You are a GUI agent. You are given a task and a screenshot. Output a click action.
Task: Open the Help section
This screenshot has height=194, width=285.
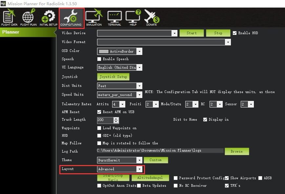pyautogui.click(x=133, y=18)
